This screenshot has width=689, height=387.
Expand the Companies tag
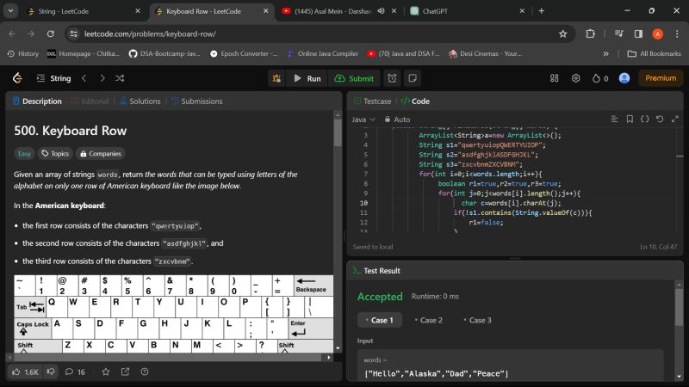[101, 154]
